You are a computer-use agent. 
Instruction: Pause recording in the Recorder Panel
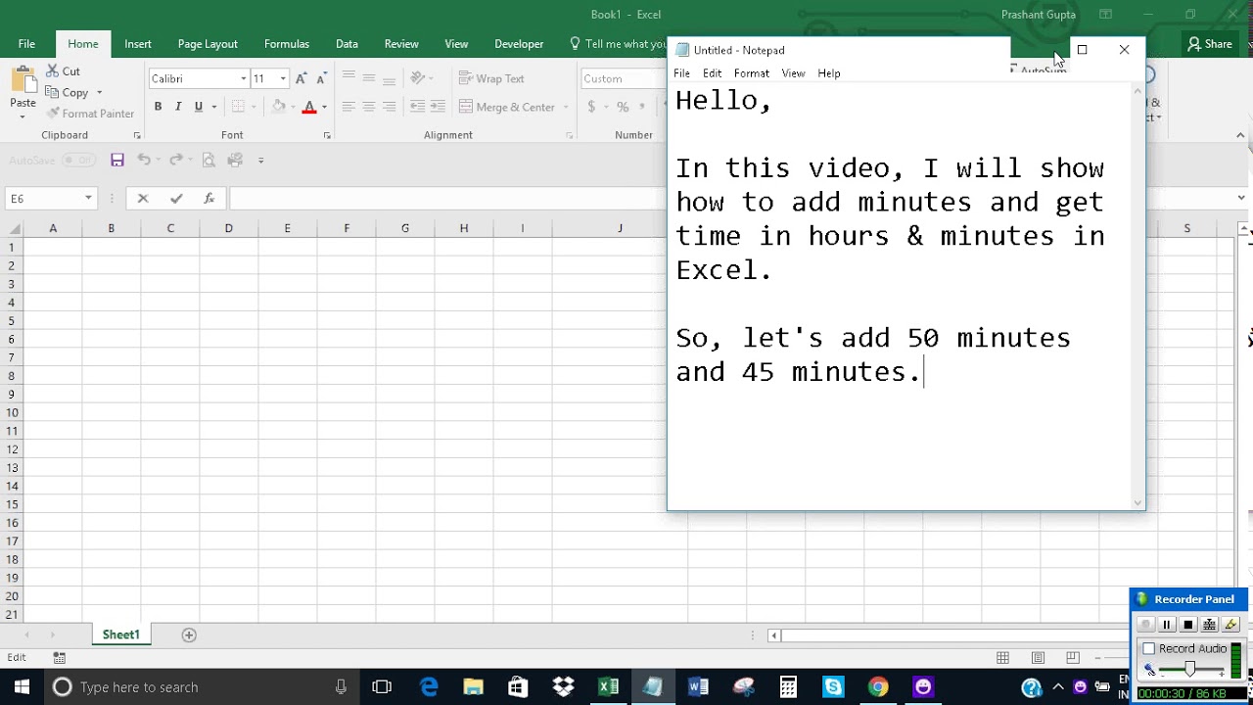tap(1167, 625)
